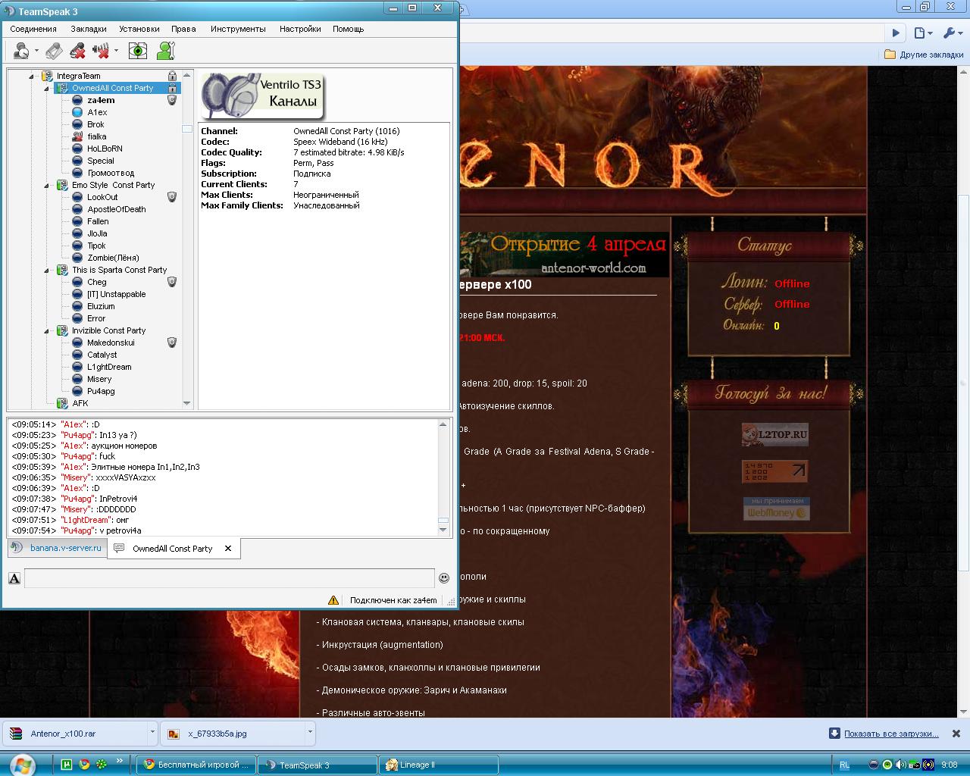Click the subscribe channel eye icon in toolbar
Image resolution: width=970 pixels, height=776 pixels.
click(138, 51)
